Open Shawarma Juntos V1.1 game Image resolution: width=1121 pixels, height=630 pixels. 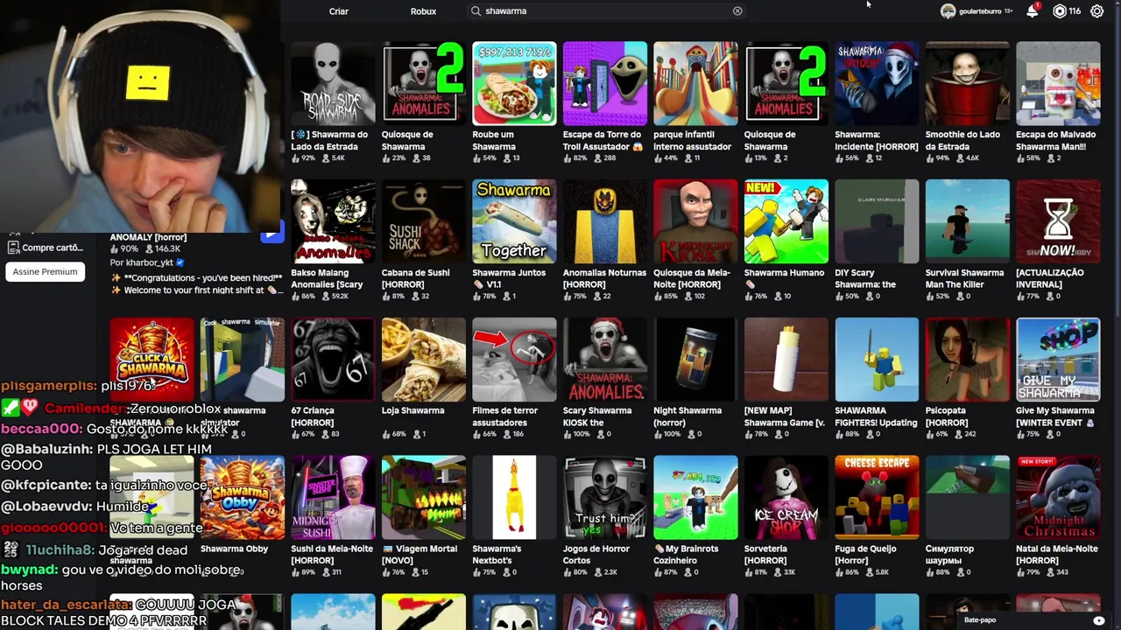(x=514, y=221)
